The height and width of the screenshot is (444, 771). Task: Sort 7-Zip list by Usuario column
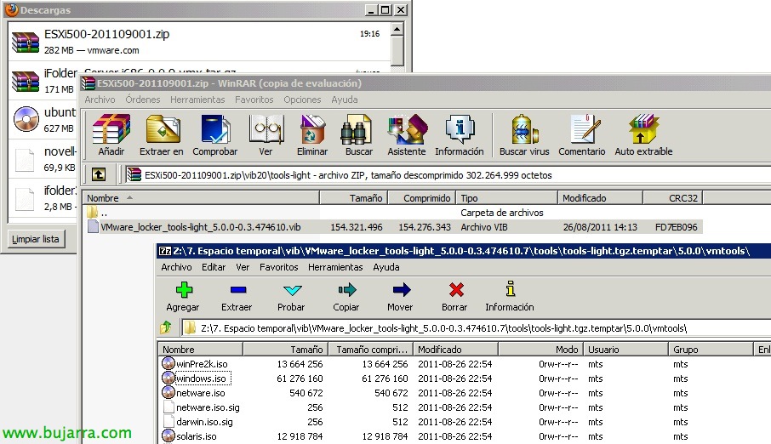(625, 349)
